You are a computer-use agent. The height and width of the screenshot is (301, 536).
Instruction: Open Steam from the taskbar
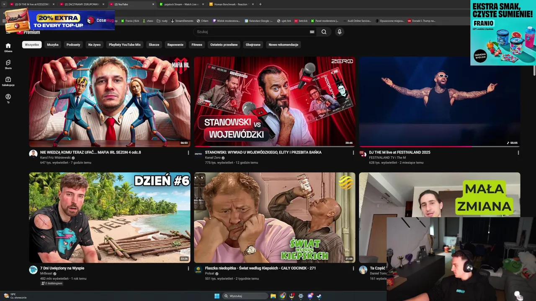tap(319, 296)
